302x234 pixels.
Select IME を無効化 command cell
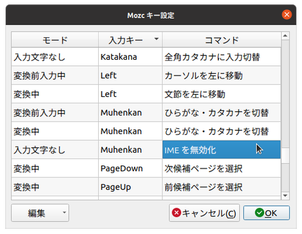(x=221, y=150)
